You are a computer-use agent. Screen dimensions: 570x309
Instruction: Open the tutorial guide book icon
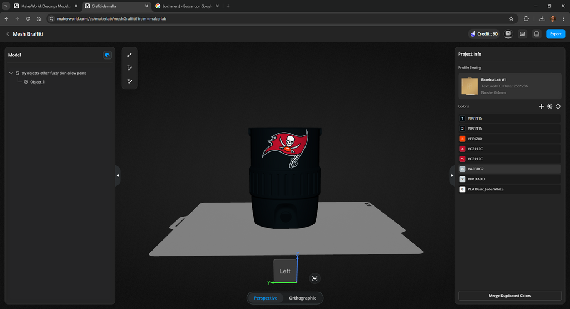[537, 34]
